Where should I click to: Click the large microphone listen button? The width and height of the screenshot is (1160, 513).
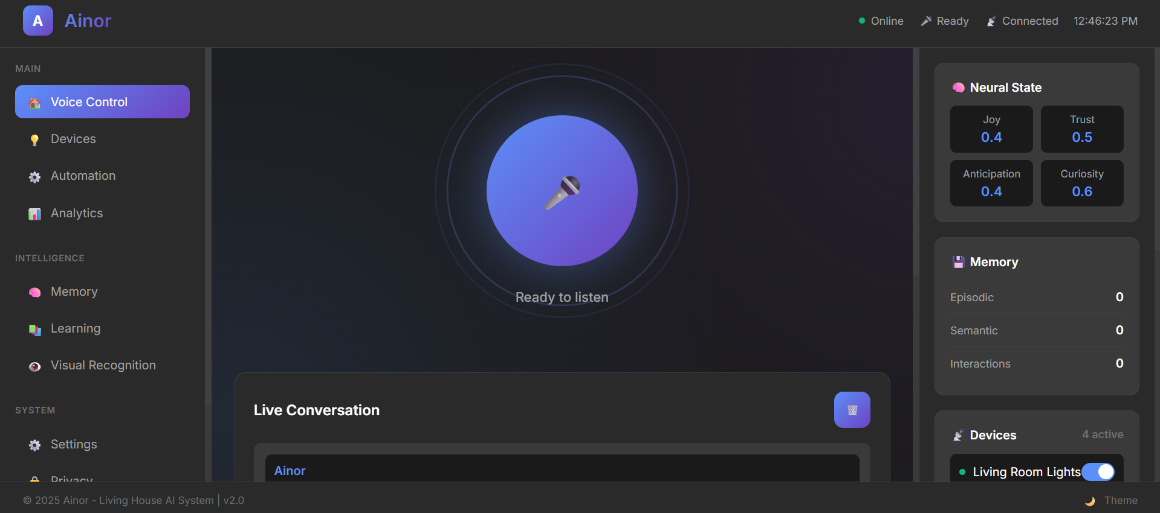point(562,191)
